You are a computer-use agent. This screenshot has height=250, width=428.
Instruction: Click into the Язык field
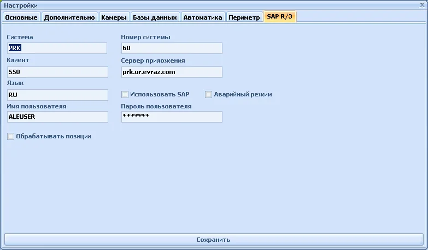coord(57,95)
